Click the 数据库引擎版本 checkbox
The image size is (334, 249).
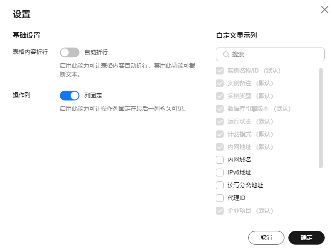(220, 109)
